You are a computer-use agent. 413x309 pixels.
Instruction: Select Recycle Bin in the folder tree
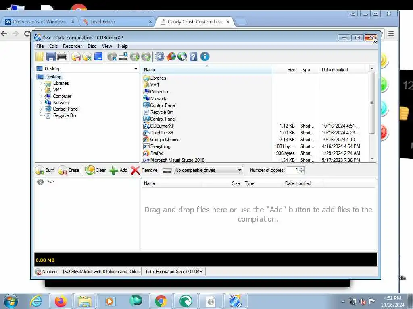click(x=65, y=115)
